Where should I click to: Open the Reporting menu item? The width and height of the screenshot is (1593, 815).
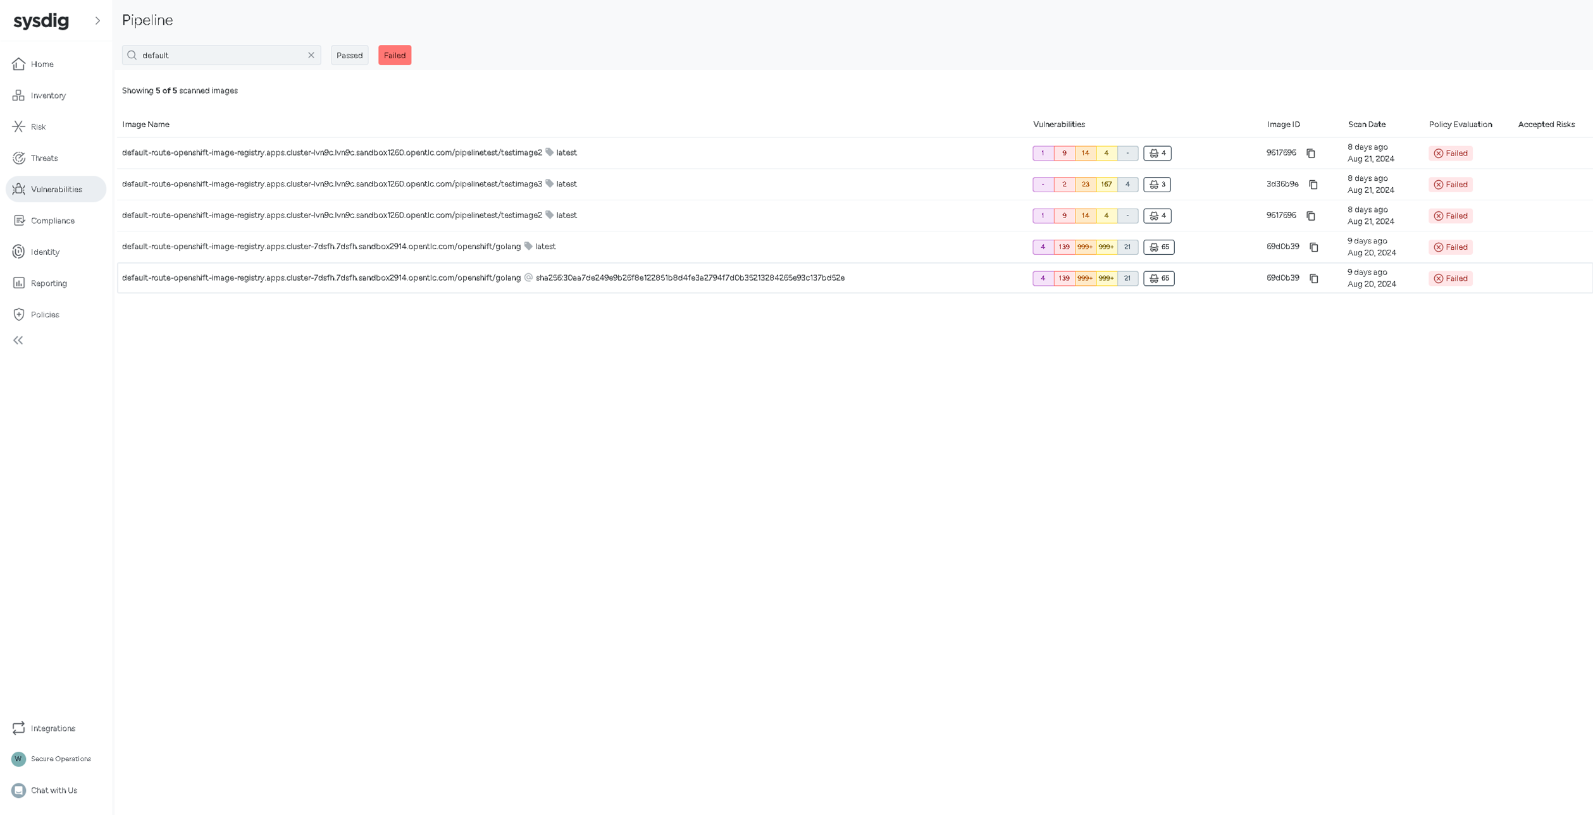click(x=49, y=283)
